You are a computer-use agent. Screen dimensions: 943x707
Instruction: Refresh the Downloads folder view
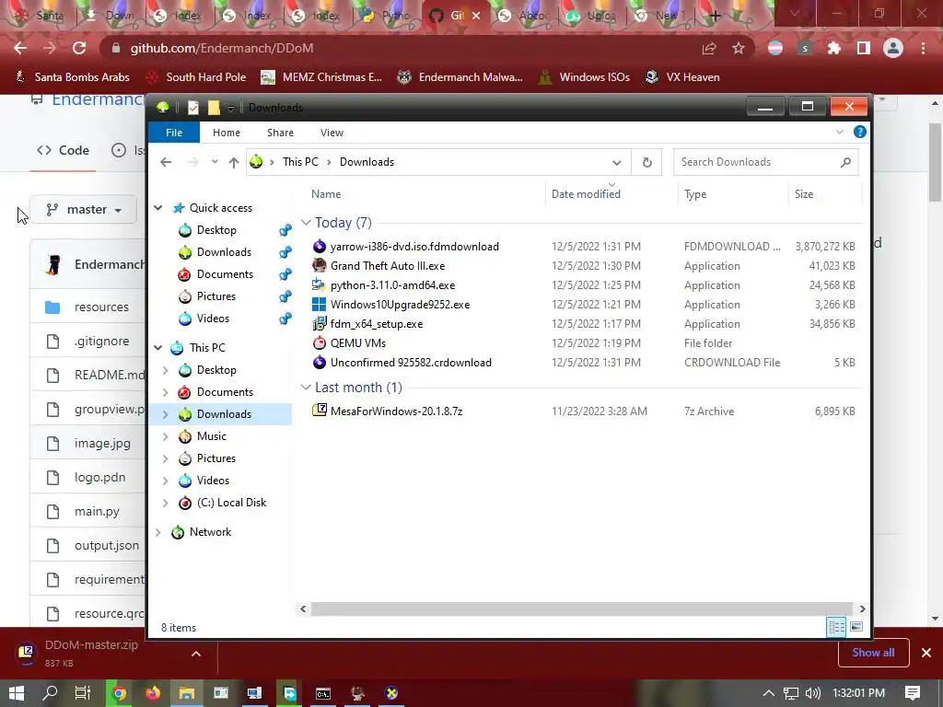click(647, 162)
